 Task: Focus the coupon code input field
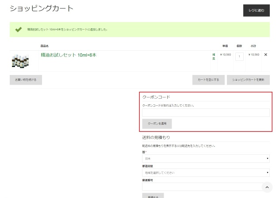tap(206, 112)
